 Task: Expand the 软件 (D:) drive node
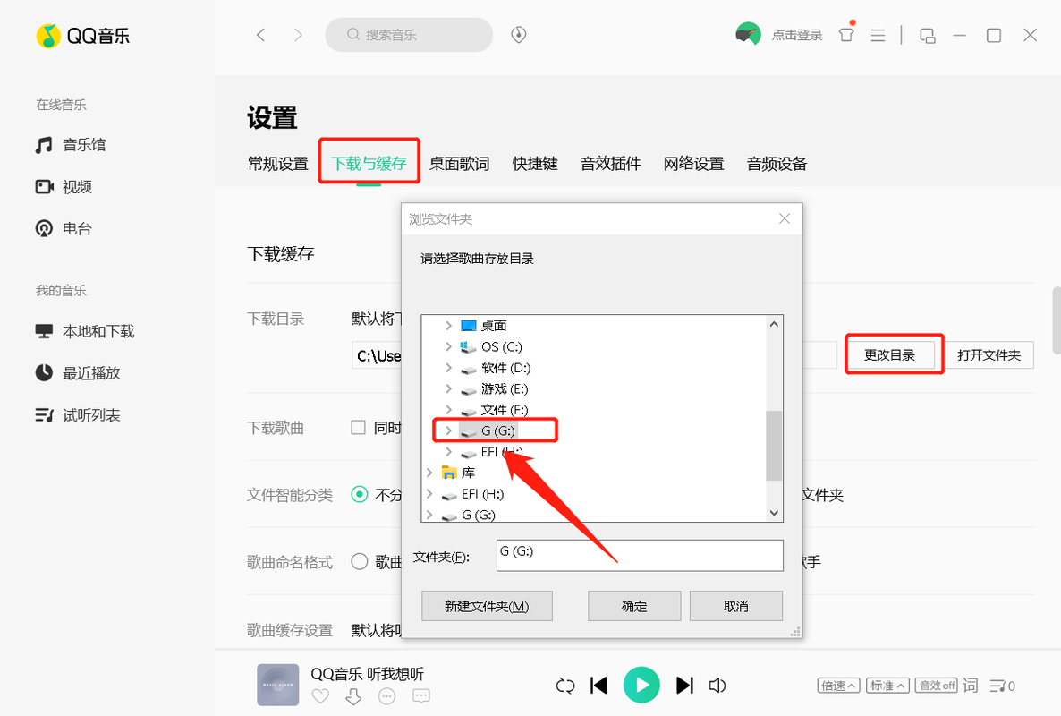pyautogui.click(x=447, y=368)
